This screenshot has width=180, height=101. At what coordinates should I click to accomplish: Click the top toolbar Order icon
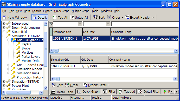[109, 18]
